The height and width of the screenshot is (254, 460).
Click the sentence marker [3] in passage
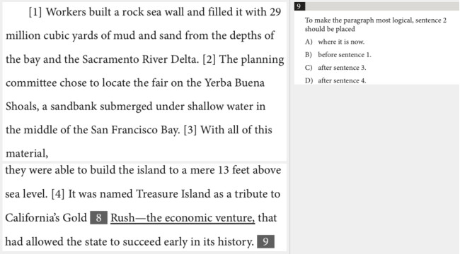point(190,130)
